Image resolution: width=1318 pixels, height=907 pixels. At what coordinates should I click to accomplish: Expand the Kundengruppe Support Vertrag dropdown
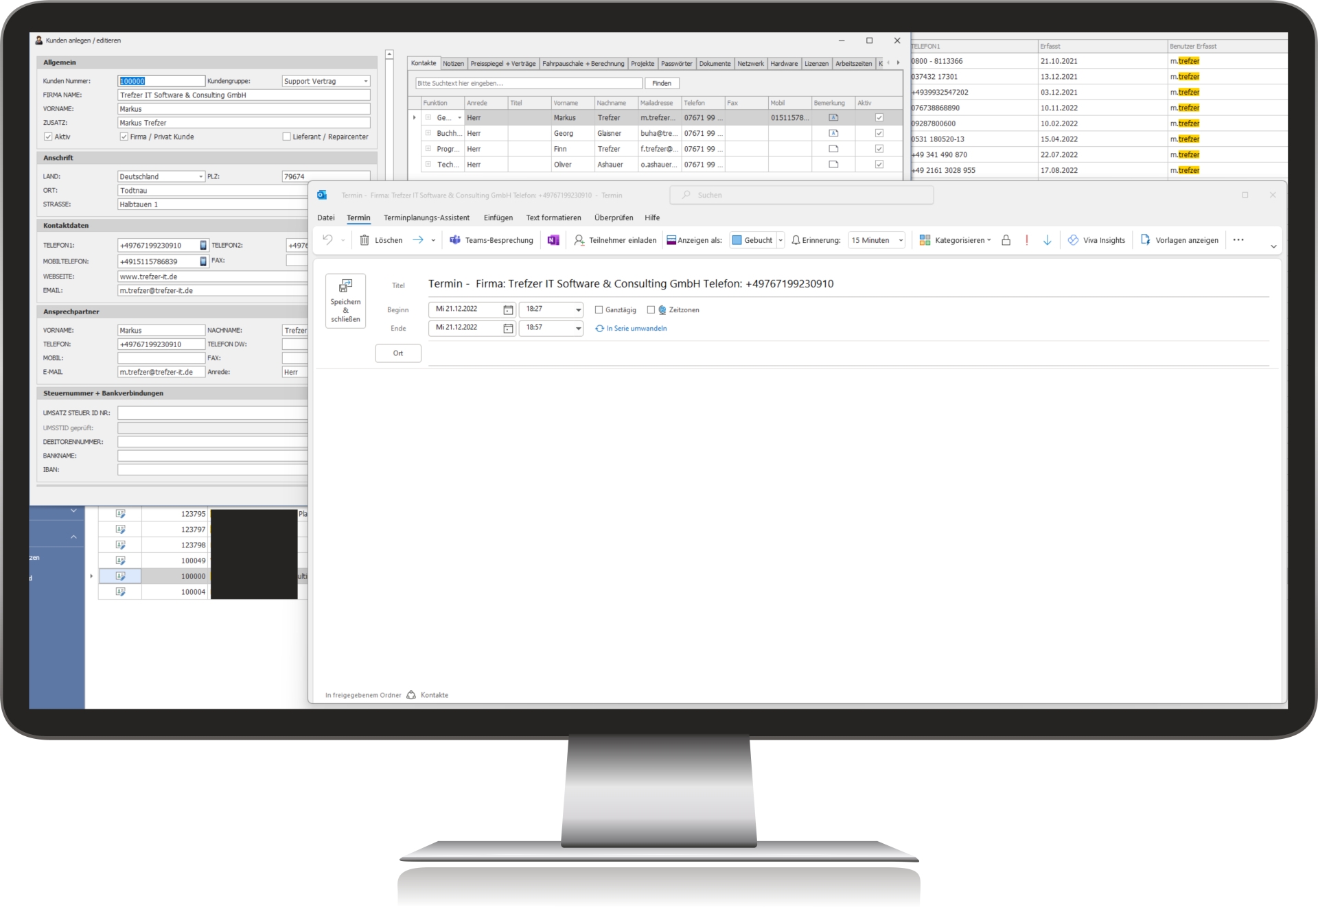tap(365, 81)
